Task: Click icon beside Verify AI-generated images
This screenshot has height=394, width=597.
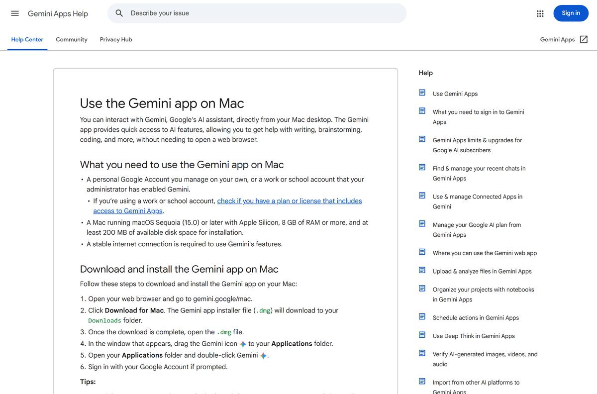Action: pos(422,353)
